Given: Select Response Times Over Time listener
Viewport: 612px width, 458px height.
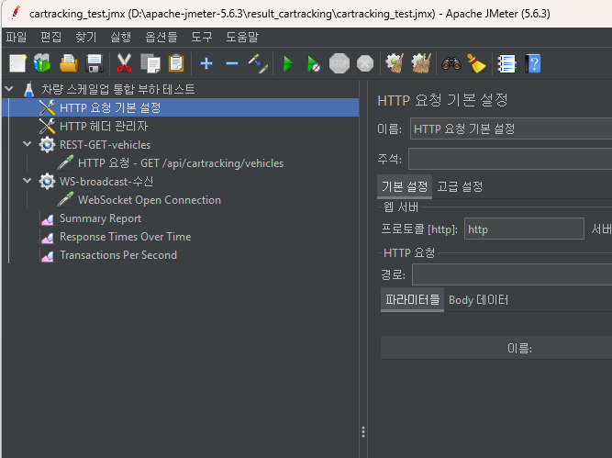Looking at the screenshot, I should click(126, 237).
